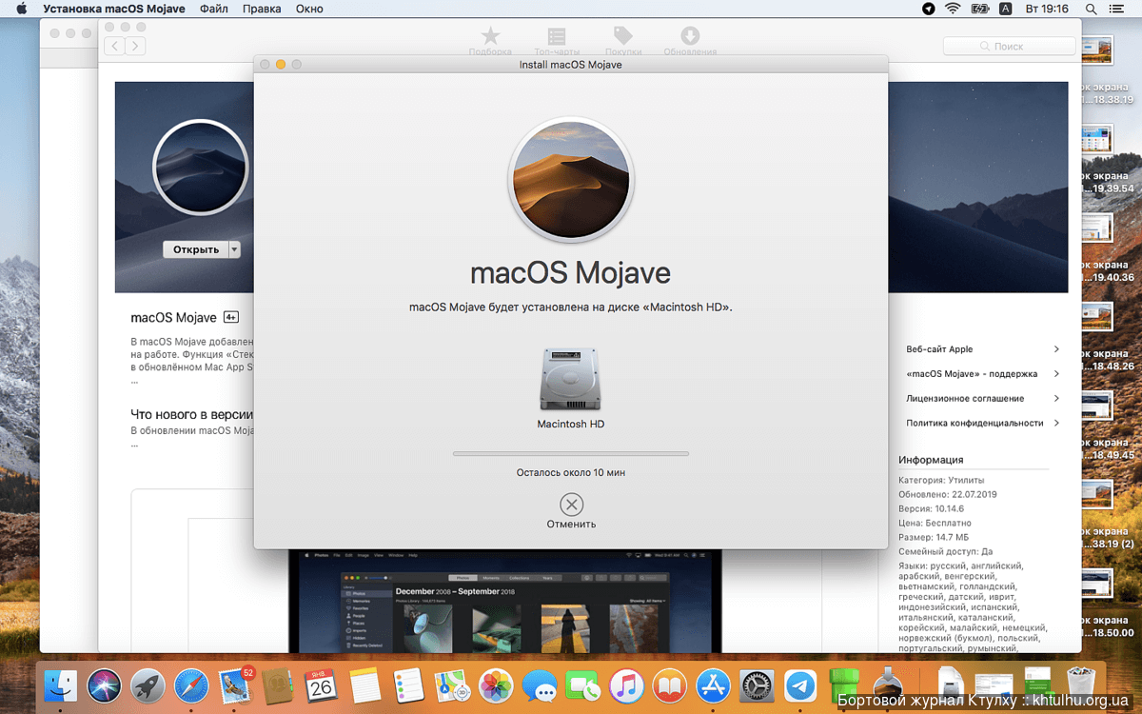The height and width of the screenshot is (714, 1142).
Task: Open Telegram from the Dock
Action: coord(800,684)
